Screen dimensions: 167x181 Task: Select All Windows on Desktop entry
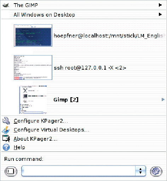point(83,14)
